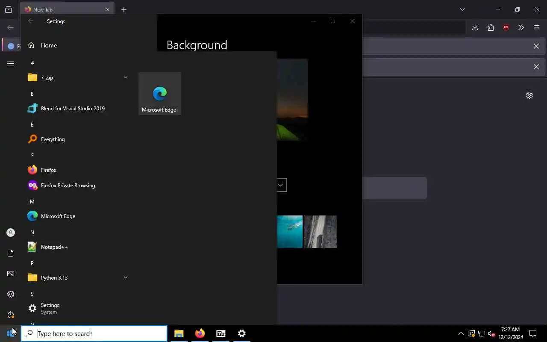This screenshot has width=547, height=342.
Task: Click the uBlock Origin toolbar icon
Action: [506, 27]
